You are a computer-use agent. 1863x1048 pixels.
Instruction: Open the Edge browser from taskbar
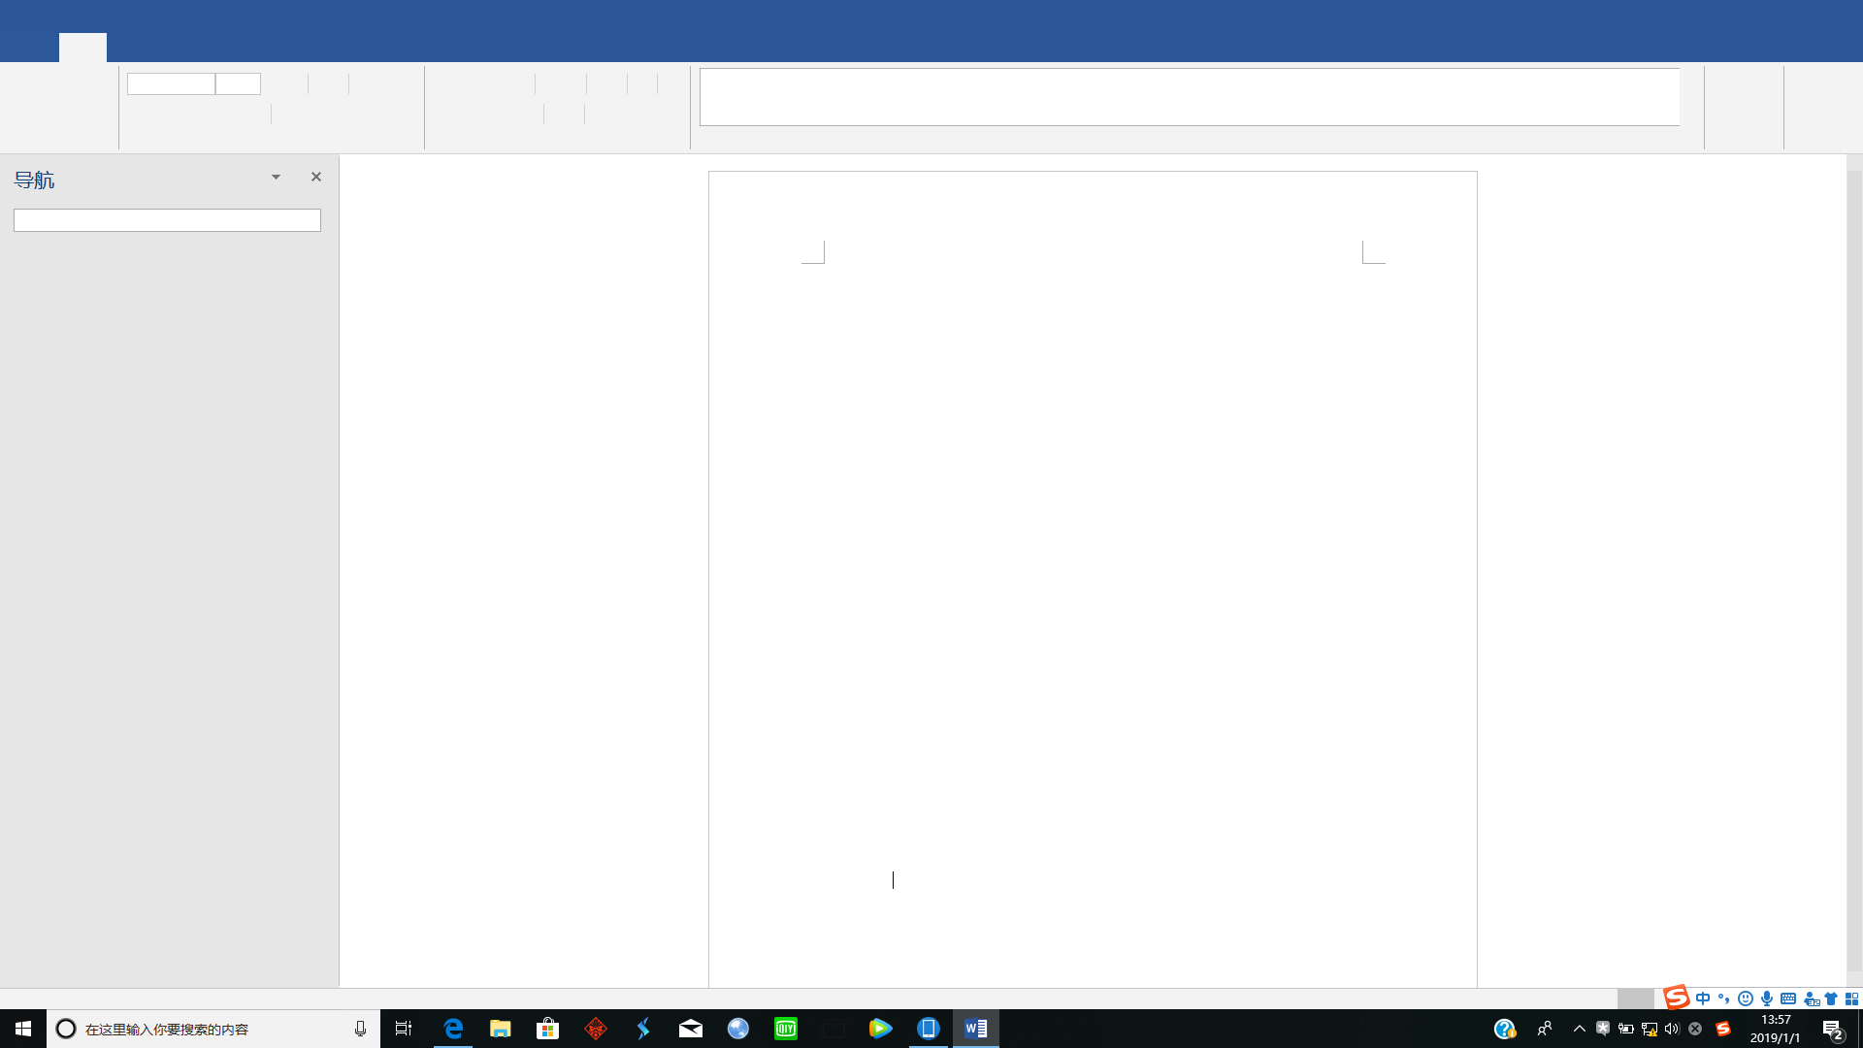pyautogui.click(x=453, y=1028)
